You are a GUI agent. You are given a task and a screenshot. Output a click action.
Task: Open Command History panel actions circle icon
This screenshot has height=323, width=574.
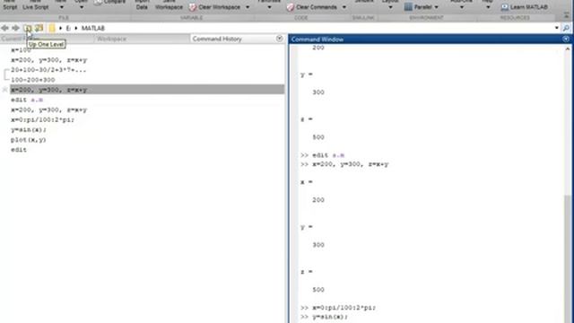pos(279,39)
